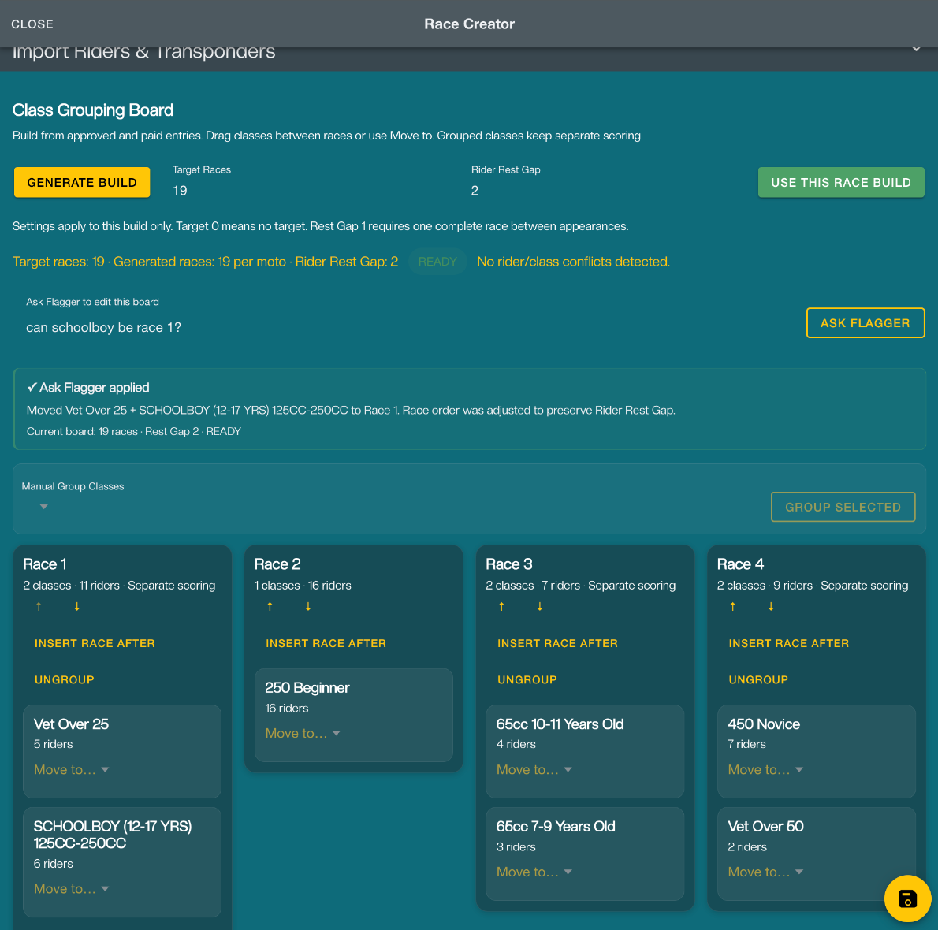Open Move to dropdown for 65cc 7-9 Years Old
The height and width of the screenshot is (930, 938).
click(x=534, y=872)
